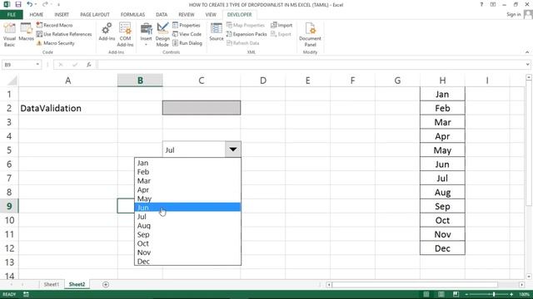The image size is (533, 299).
Task: Switch to Normal view
Action: coord(426,294)
